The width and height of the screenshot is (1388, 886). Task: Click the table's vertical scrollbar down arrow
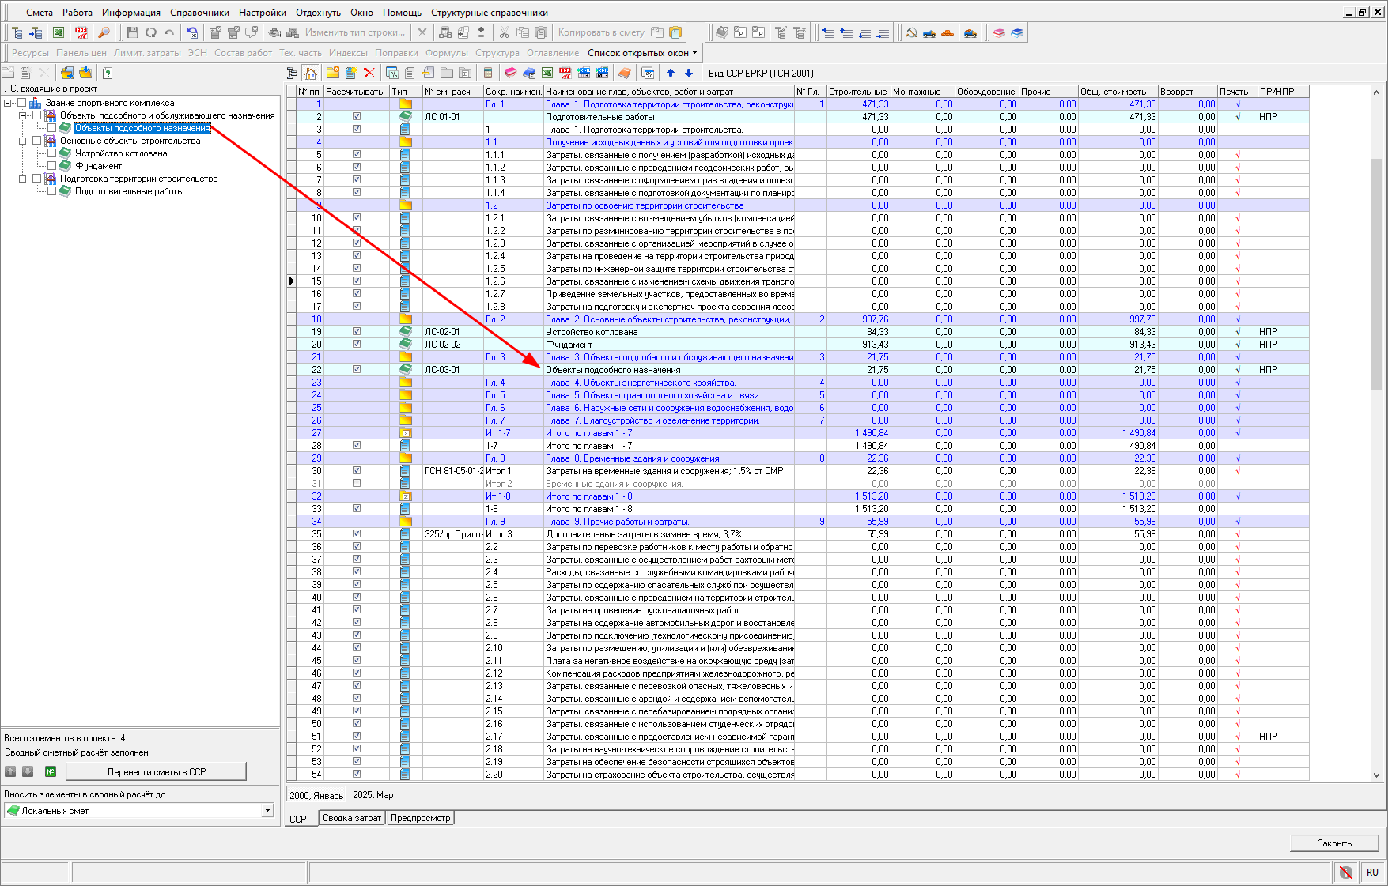(x=1376, y=775)
